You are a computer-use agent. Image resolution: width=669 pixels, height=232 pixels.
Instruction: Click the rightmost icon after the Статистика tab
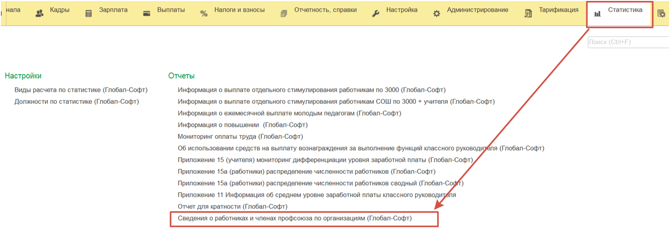pyautogui.click(x=661, y=14)
